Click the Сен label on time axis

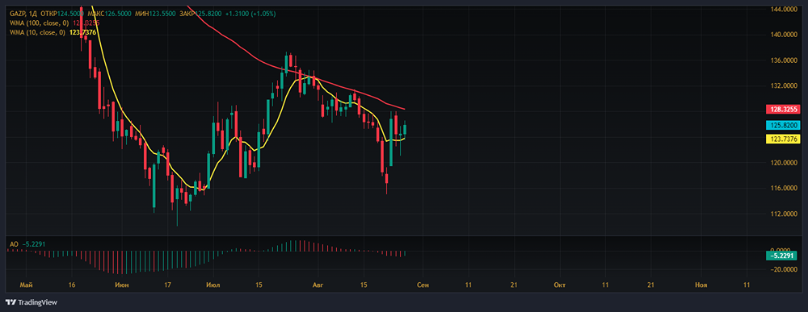tap(423, 285)
